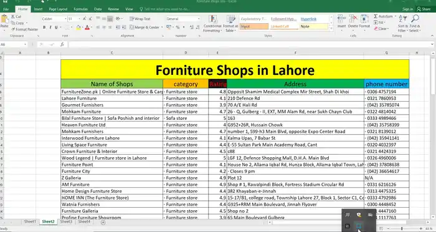This screenshot has width=436, height=232.
Task: Click the Tell me search box
Action: click(164, 9)
